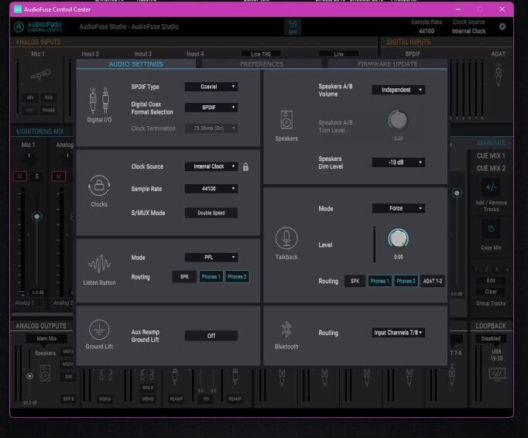Click the Bluetooth icon
Viewport: 528px width, 438px height.
click(x=286, y=329)
